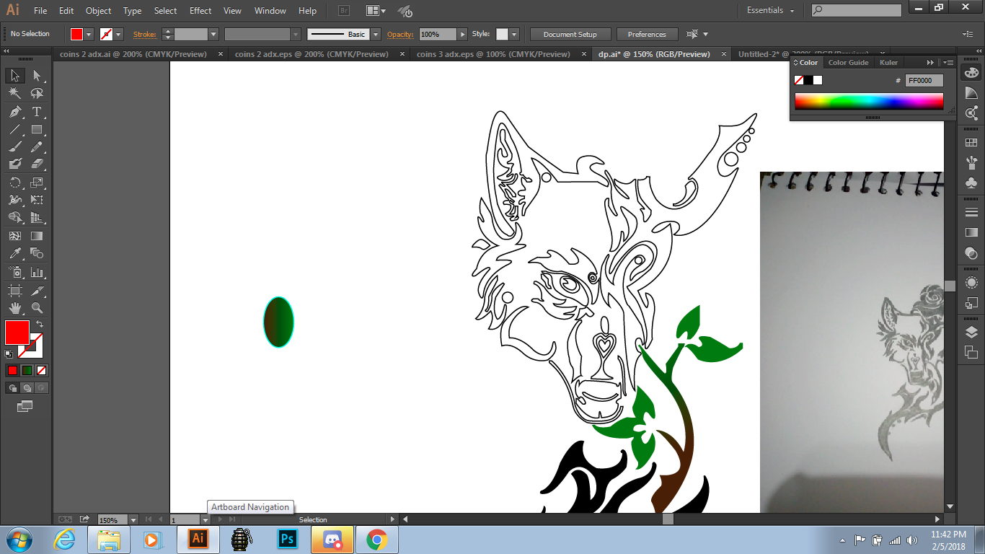The width and height of the screenshot is (985, 554).
Task: Open the zoom level dropdown in status bar
Action: click(x=133, y=519)
